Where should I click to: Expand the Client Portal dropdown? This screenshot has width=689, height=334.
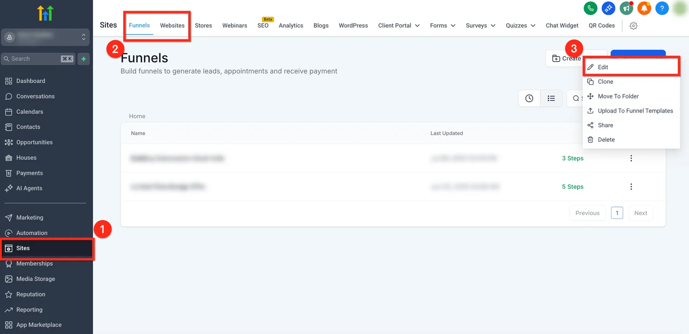point(399,25)
